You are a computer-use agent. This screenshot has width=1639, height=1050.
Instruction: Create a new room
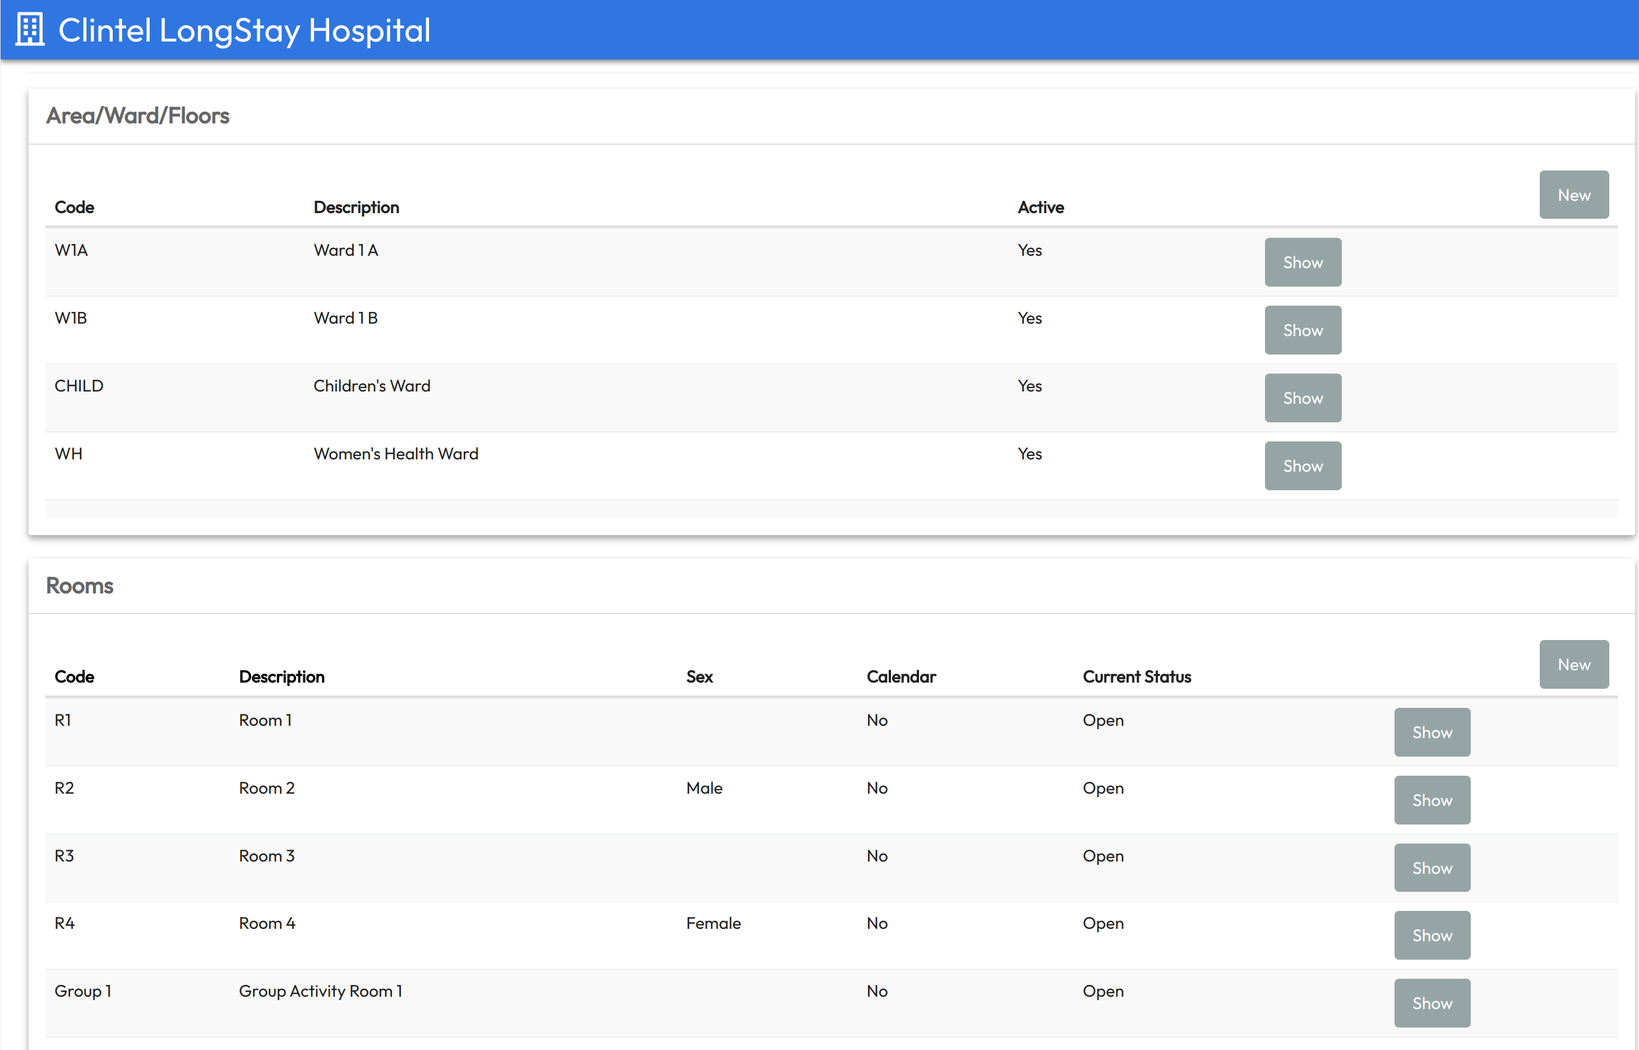coord(1573,664)
